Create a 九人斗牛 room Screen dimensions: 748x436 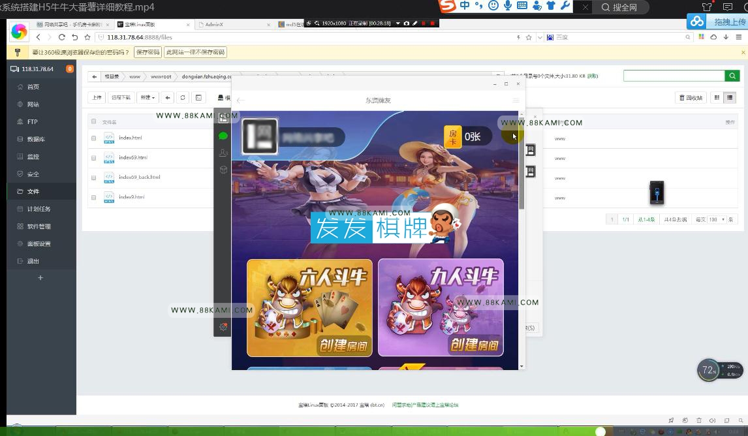tap(441, 307)
